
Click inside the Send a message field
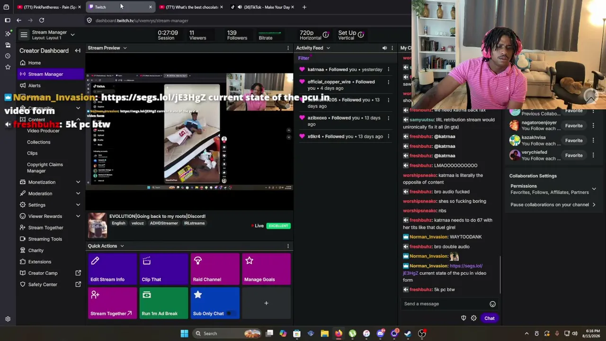[446, 304]
